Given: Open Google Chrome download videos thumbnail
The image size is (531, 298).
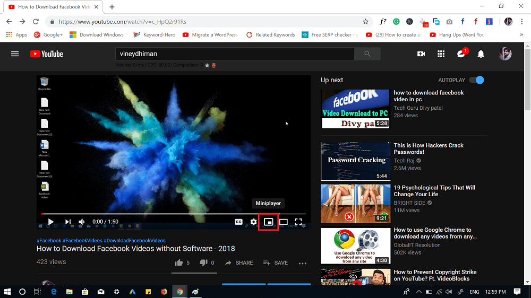Looking at the screenshot, I should pyautogui.click(x=356, y=246).
